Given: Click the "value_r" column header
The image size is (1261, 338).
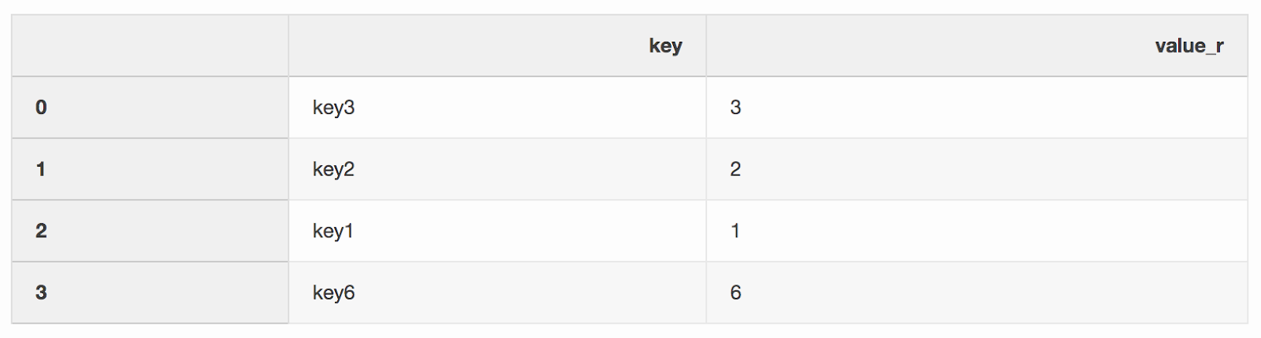Looking at the screenshot, I should pyautogui.click(x=1188, y=46).
